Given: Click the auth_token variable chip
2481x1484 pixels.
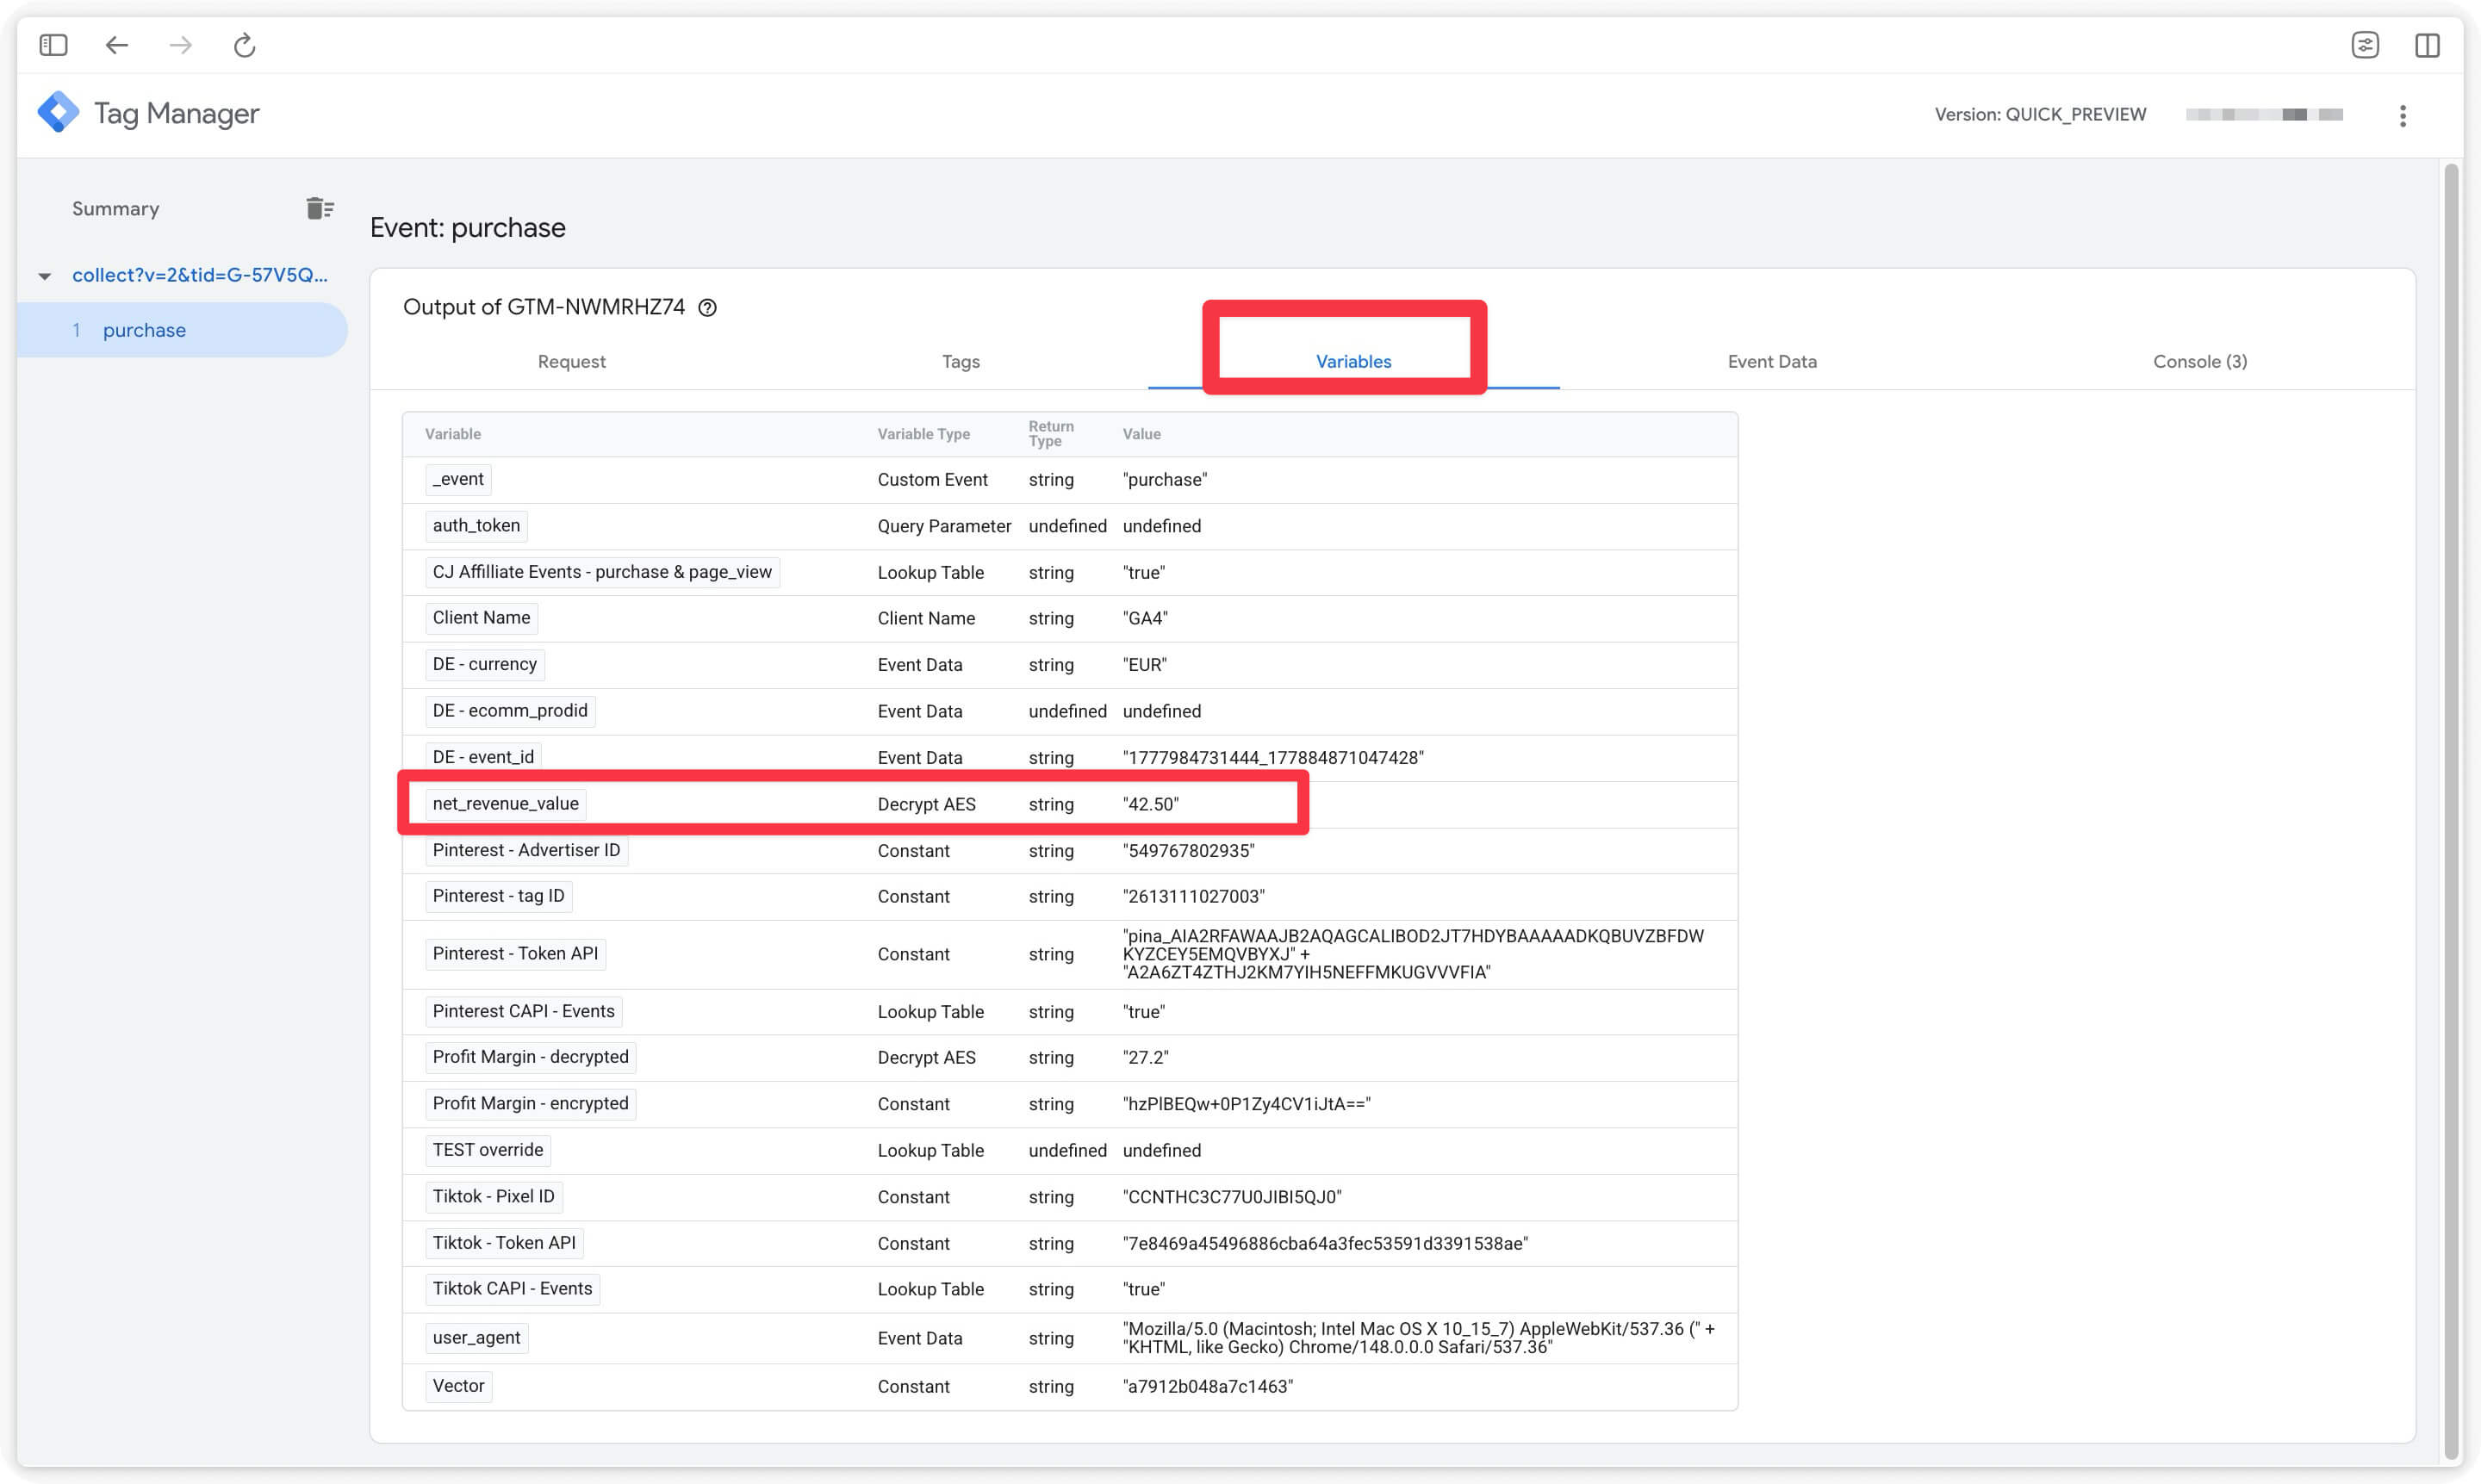Looking at the screenshot, I should [476, 526].
